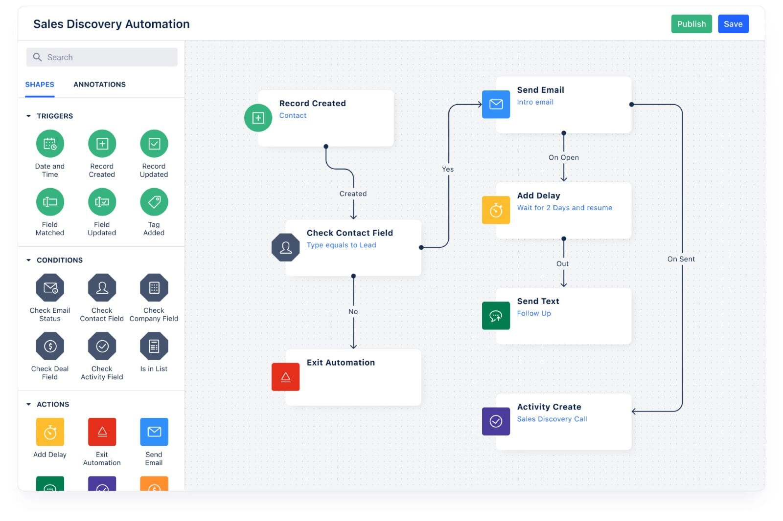This screenshot has width=783, height=521.
Task: Select the On Sent connector label
Action: (681, 259)
